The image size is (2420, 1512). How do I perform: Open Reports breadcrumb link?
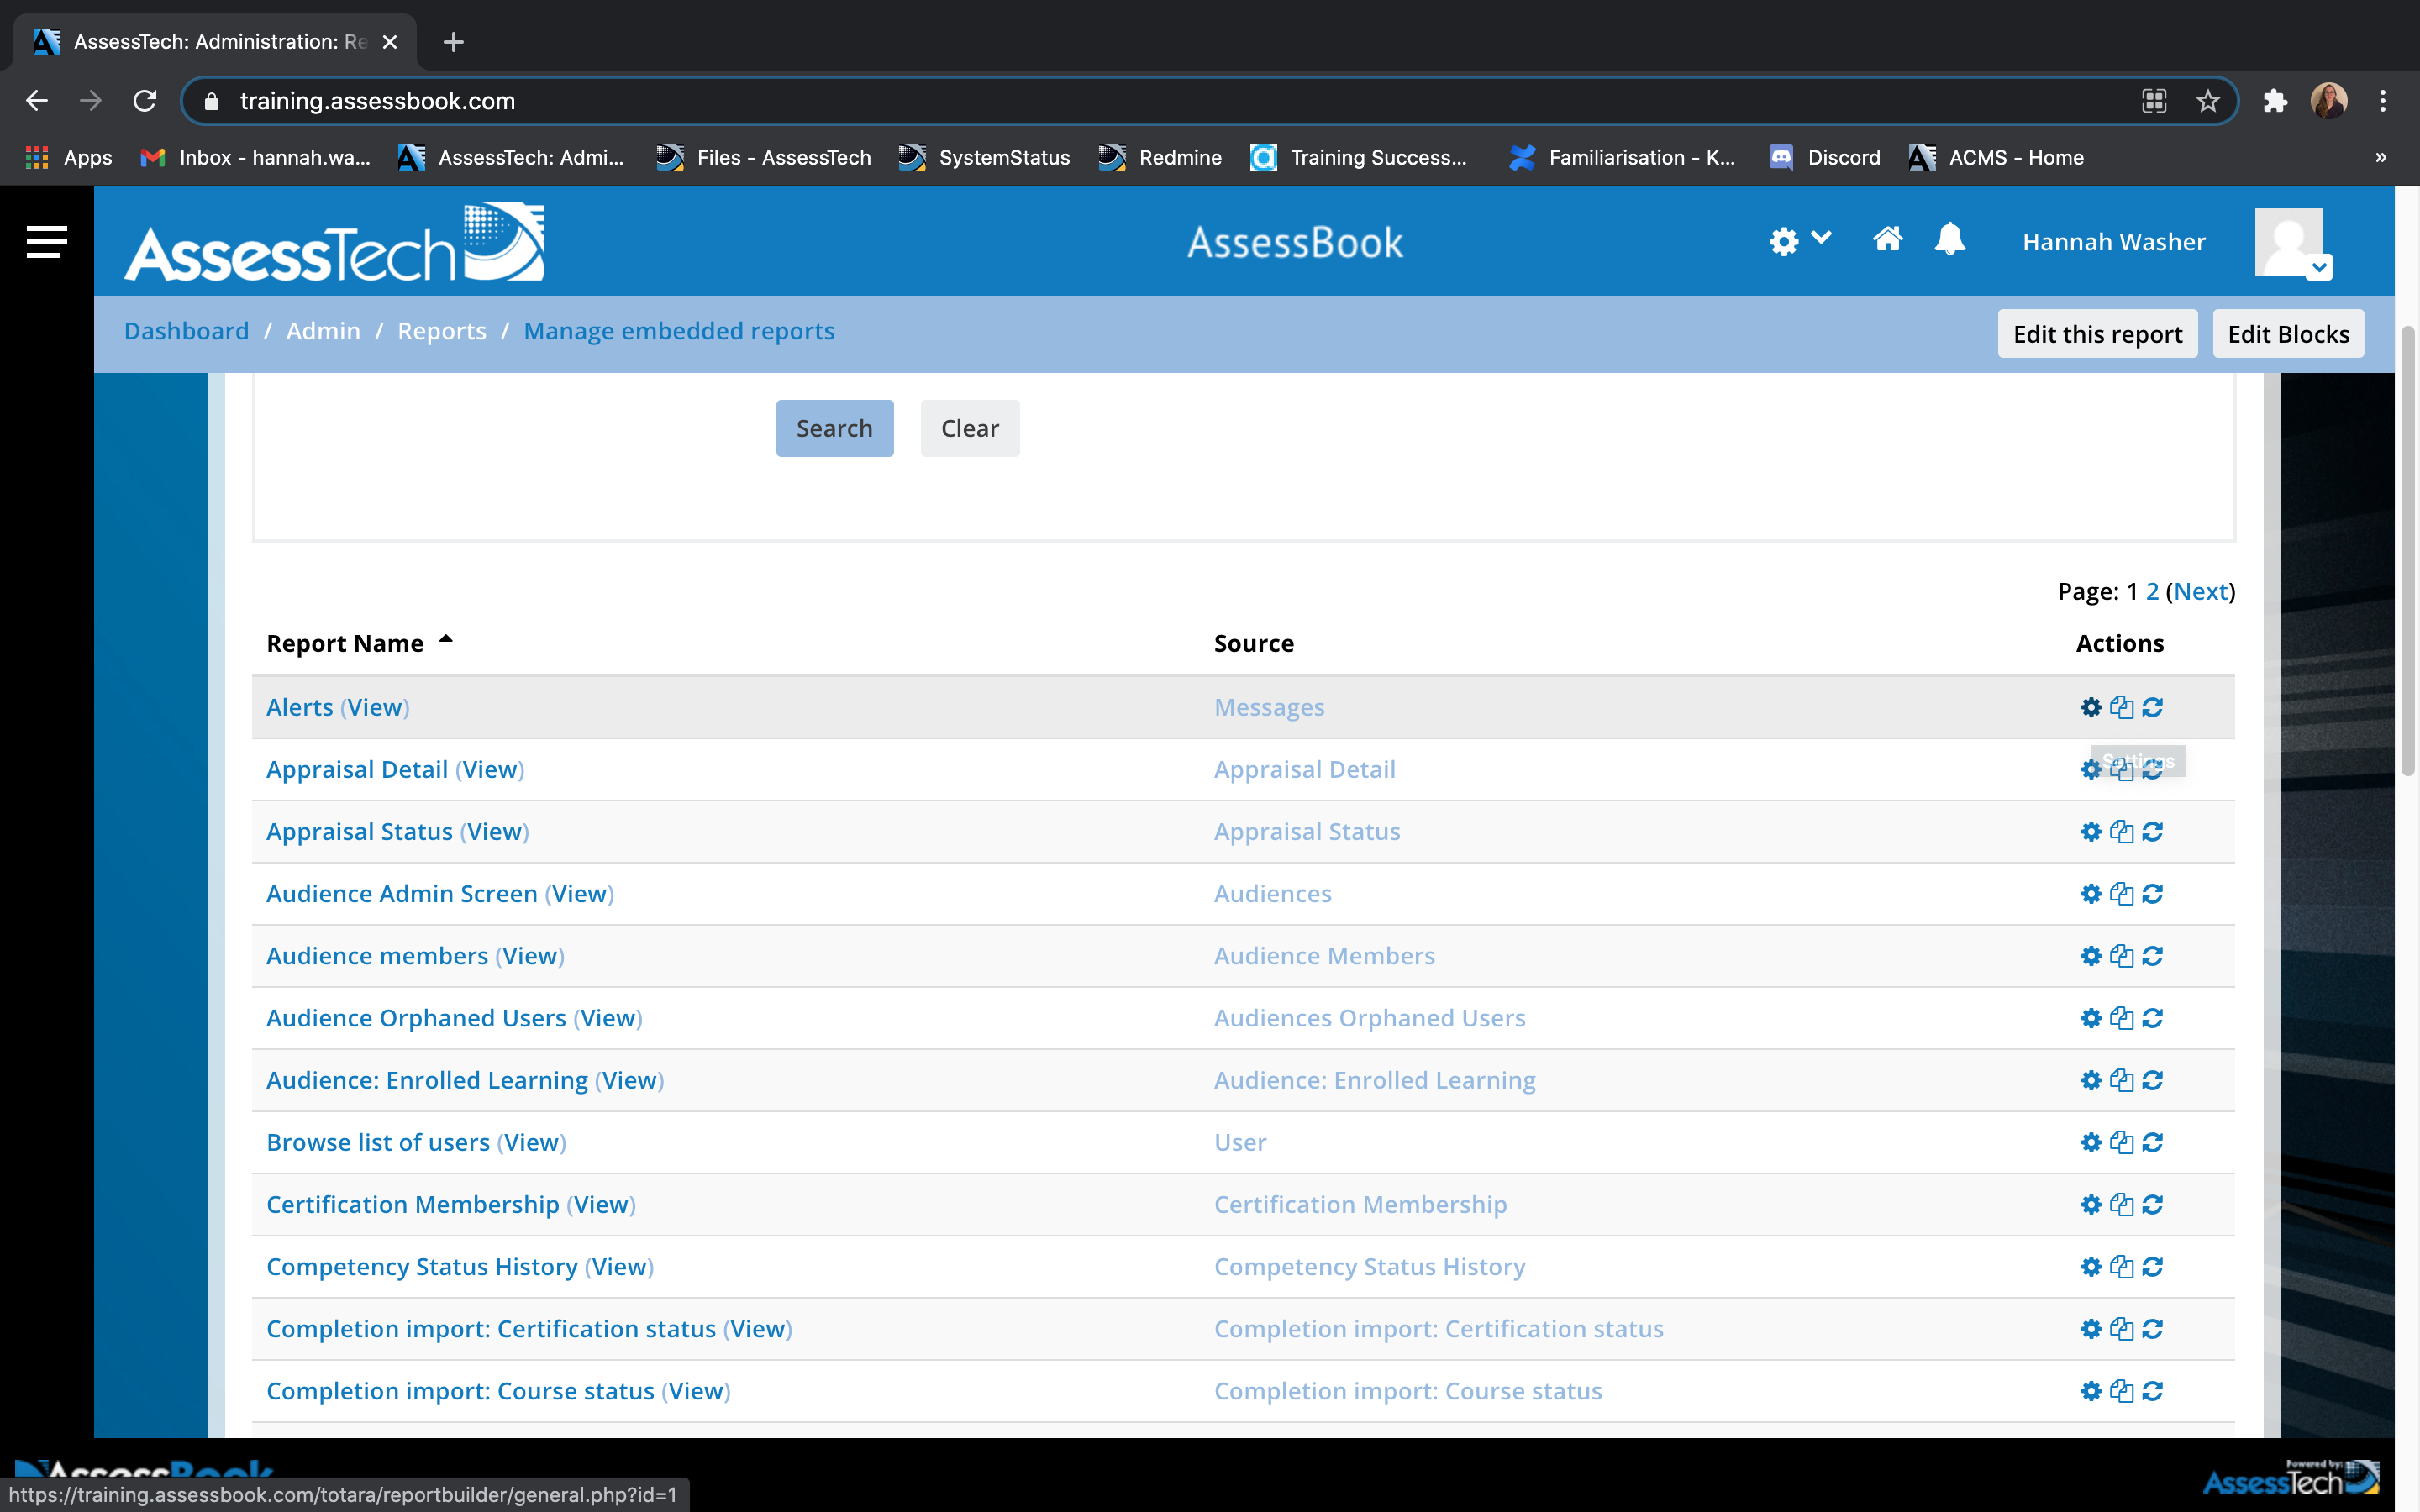[x=442, y=331]
